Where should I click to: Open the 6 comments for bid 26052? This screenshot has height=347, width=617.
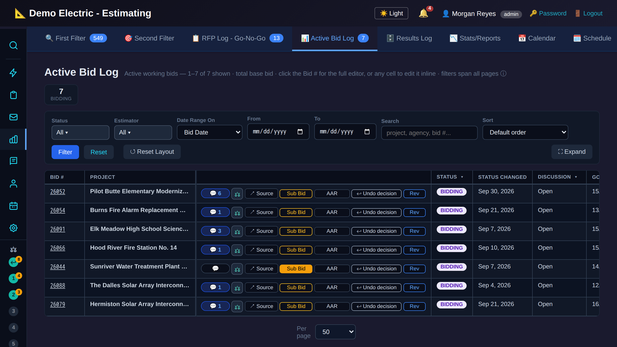(215, 194)
